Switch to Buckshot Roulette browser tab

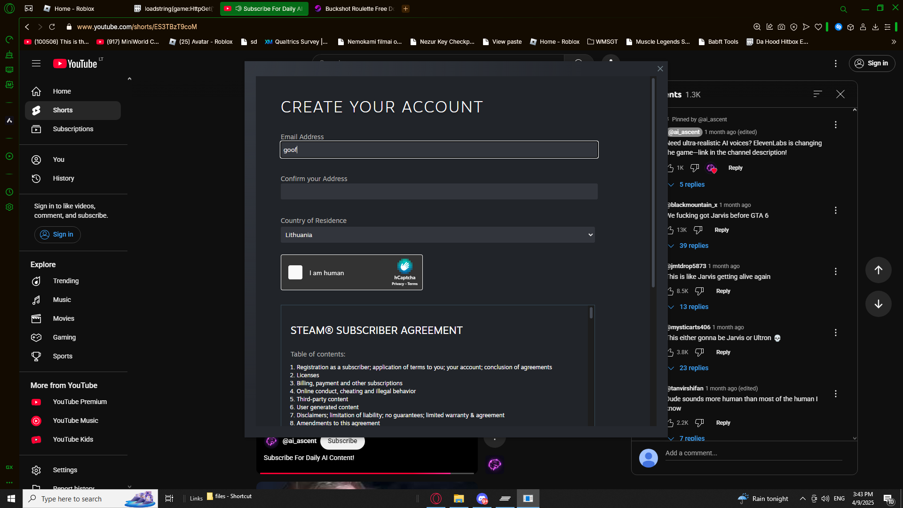[355, 8]
